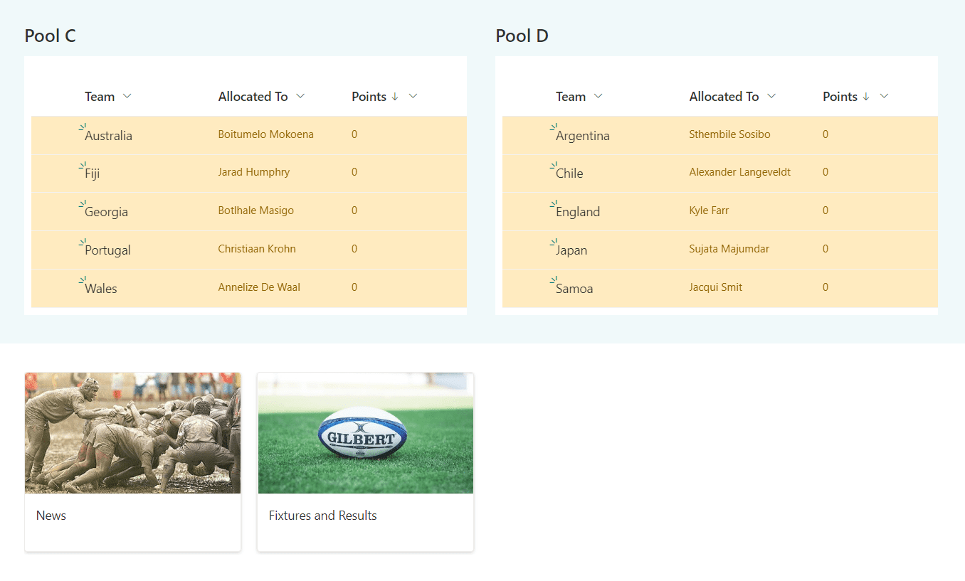Open Allocated To column dropdown in Pool D

coord(771,96)
